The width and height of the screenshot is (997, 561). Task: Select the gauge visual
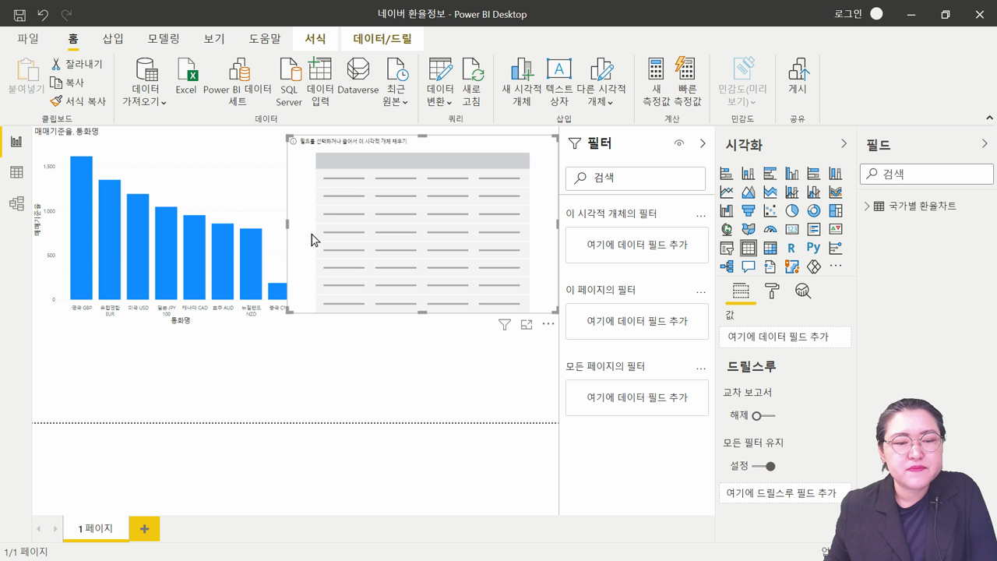(770, 229)
